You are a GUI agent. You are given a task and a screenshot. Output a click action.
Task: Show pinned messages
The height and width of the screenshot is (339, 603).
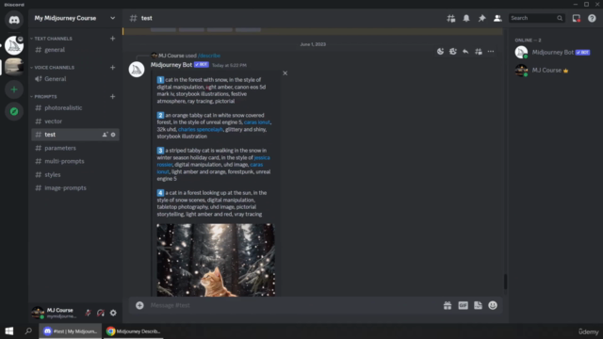(481, 18)
